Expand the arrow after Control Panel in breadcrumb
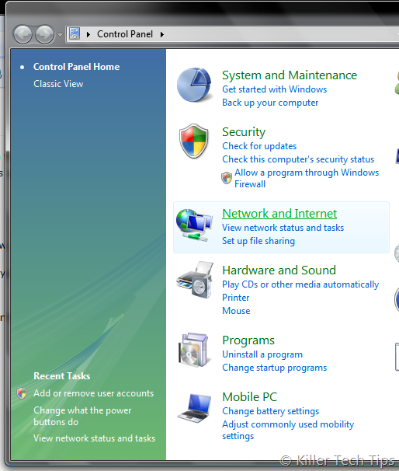The image size is (399, 471). pos(162,34)
